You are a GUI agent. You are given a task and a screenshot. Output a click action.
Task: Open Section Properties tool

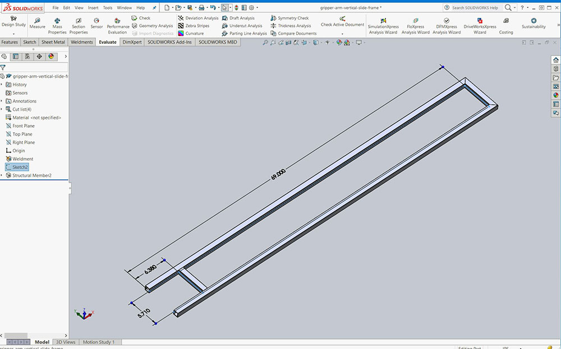click(79, 25)
